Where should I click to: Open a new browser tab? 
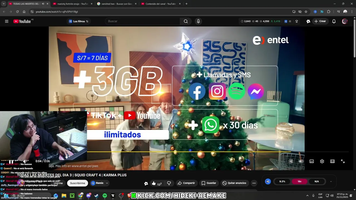click(x=186, y=4)
